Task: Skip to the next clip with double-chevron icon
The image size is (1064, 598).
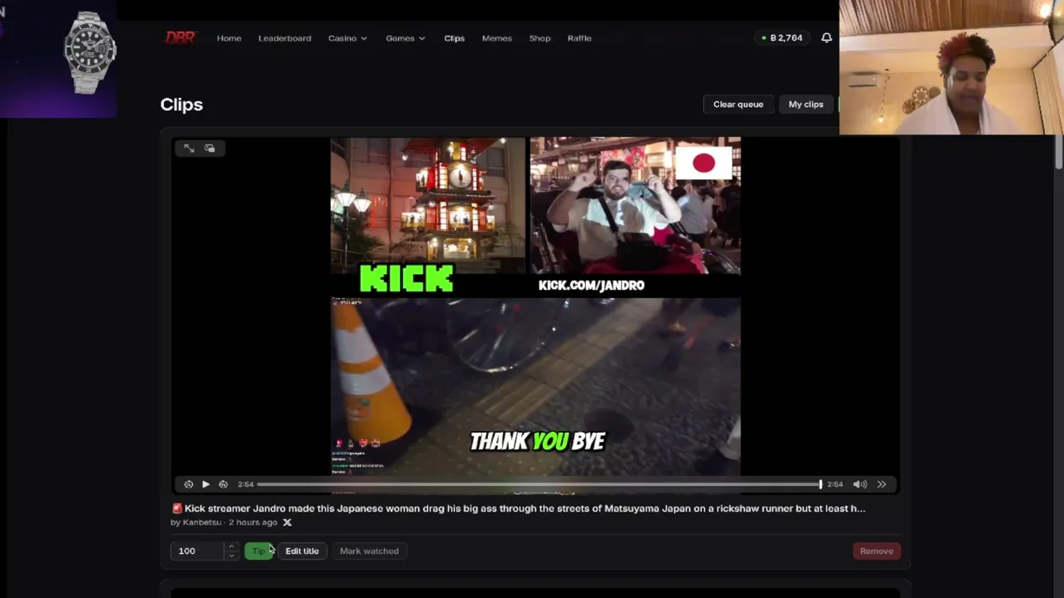Action: click(x=881, y=484)
